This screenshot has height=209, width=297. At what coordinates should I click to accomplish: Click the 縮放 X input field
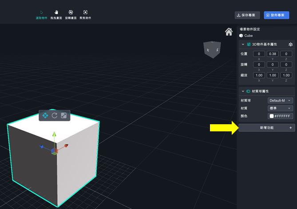tap(259, 75)
